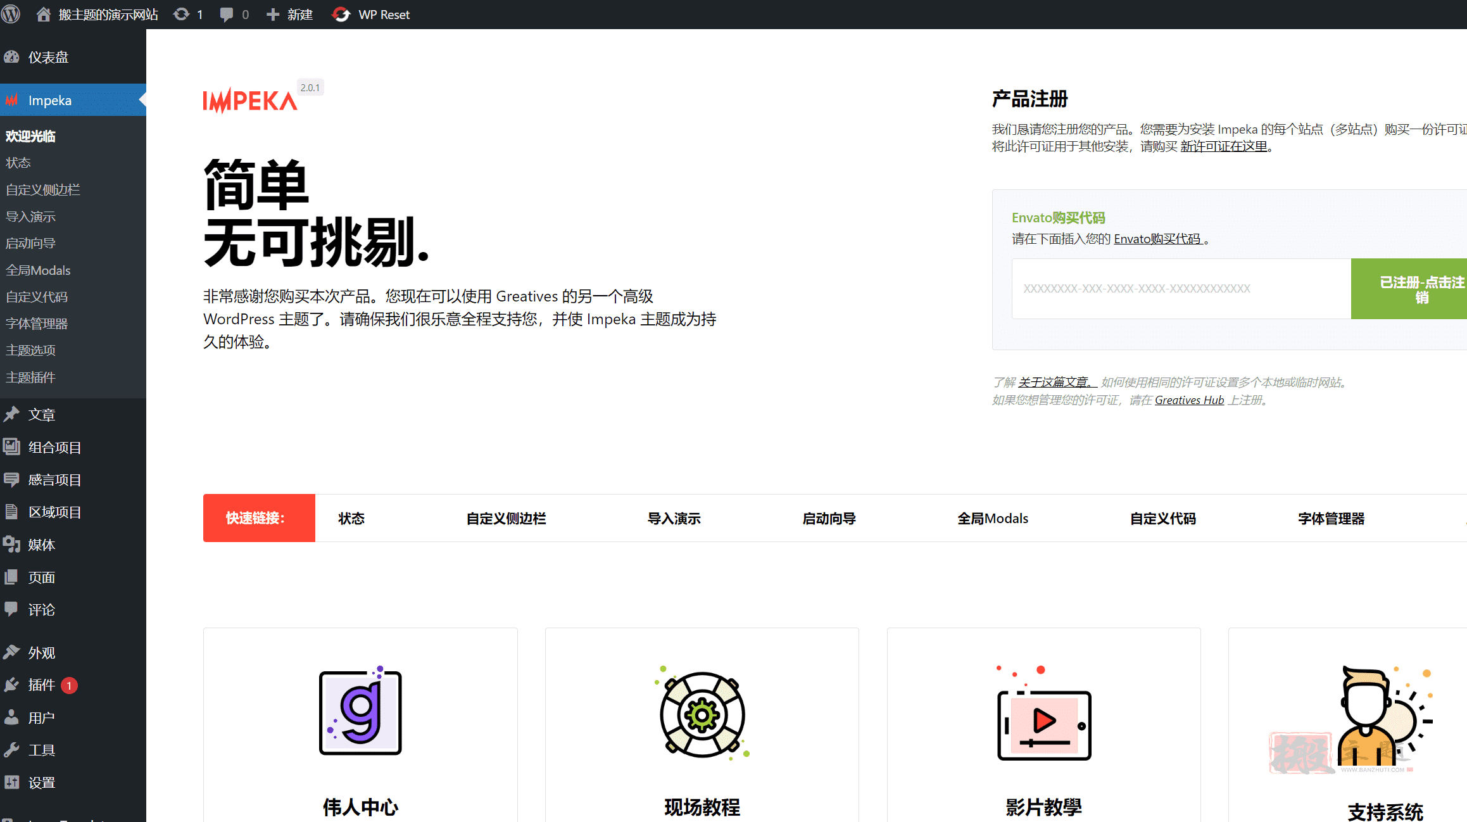The width and height of the screenshot is (1467, 822).
Task: Click the 仪表盘 dashboard icon
Action: tap(11, 57)
